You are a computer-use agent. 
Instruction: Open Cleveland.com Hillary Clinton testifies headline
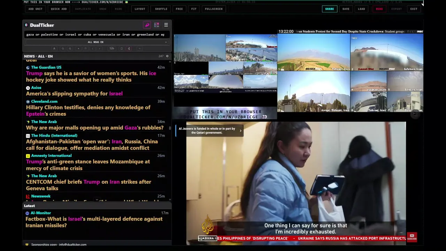tap(88, 111)
